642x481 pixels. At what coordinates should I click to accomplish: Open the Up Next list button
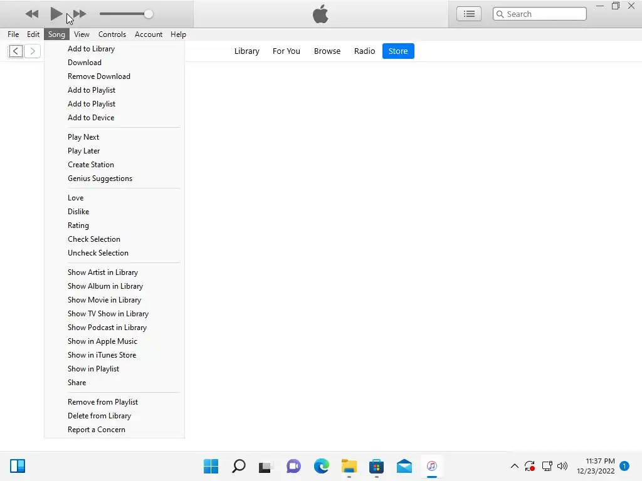(x=469, y=14)
